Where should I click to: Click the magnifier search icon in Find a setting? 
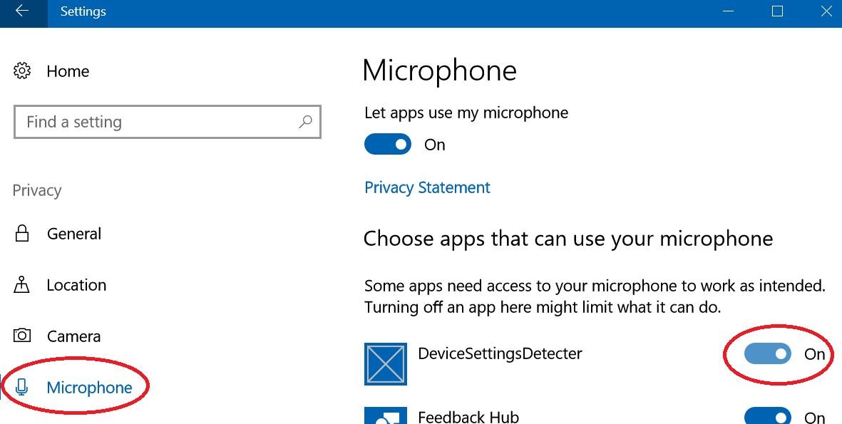(x=305, y=122)
